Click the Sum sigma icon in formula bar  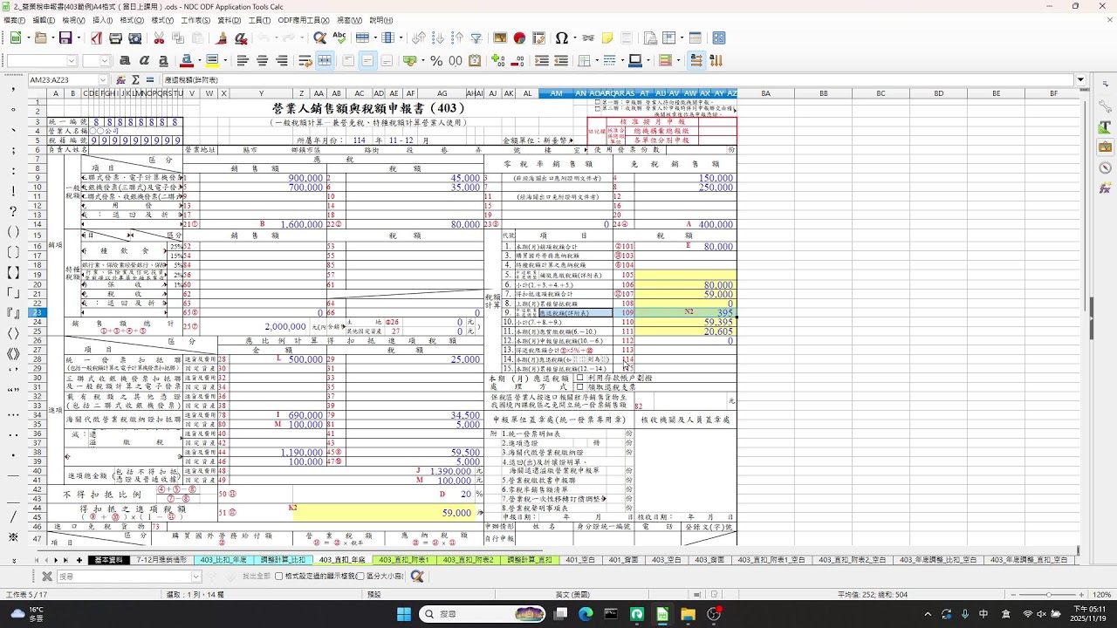tap(135, 80)
